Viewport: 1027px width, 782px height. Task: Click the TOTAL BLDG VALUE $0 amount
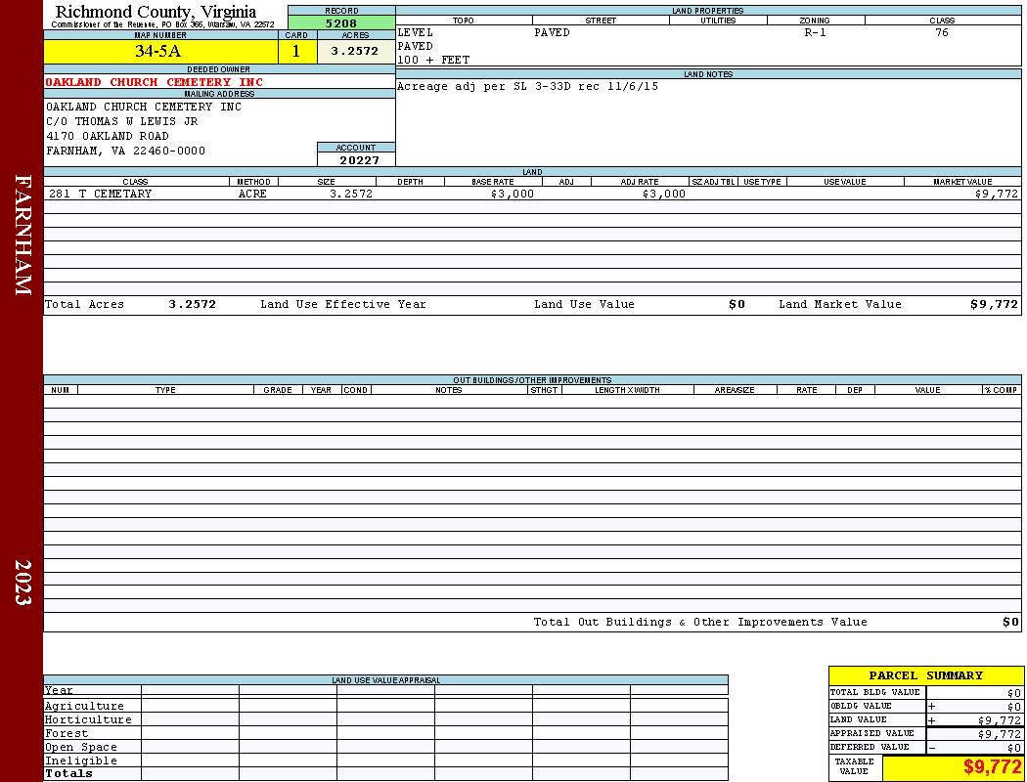tap(1014, 693)
